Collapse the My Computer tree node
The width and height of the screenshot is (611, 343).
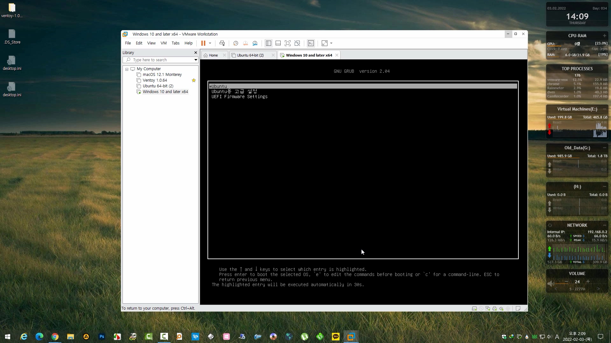click(127, 69)
